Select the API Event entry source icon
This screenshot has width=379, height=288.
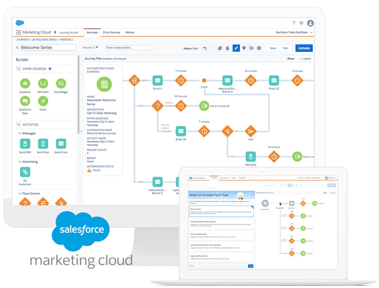coord(43,84)
